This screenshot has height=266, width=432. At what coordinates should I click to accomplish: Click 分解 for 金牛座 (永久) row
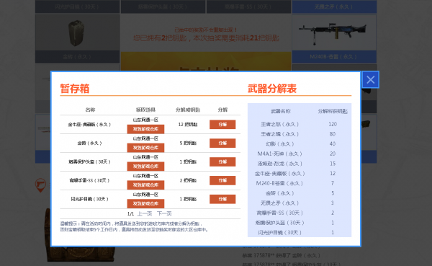point(222,125)
